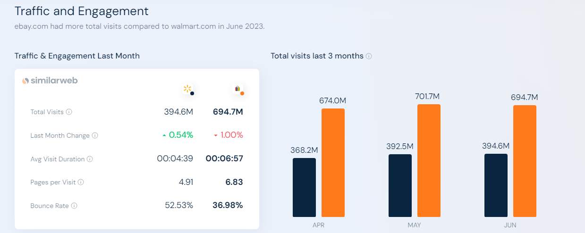
Task: Click the info icon beside Last Month Change
Action: [x=95, y=135]
